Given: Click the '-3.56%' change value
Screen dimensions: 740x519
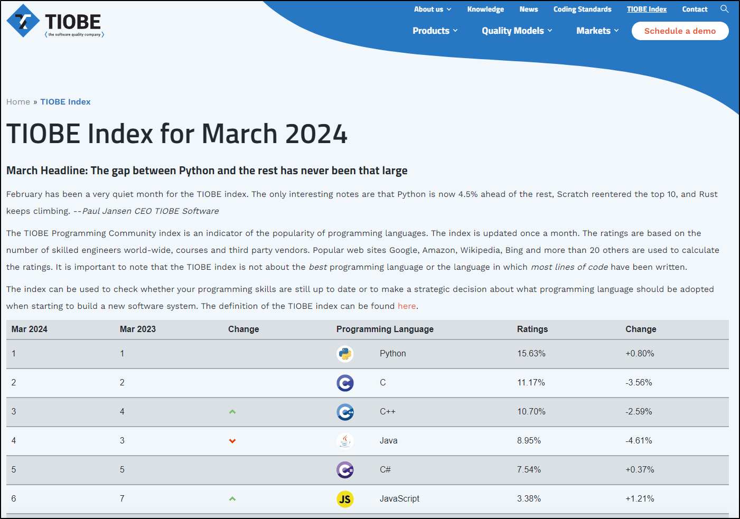Looking at the screenshot, I should (639, 382).
